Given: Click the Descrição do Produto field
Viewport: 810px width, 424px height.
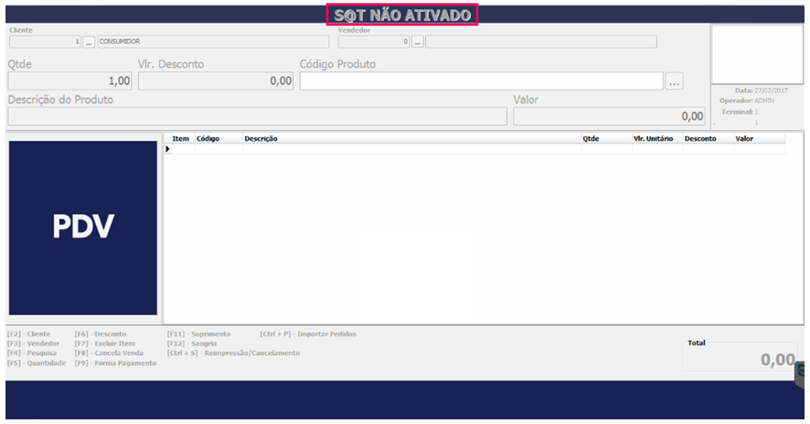Looking at the screenshot, I should [x=257, y=116].
